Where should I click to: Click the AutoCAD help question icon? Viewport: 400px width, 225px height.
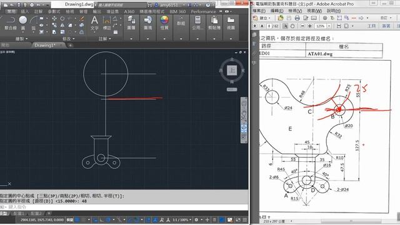(x=208, y=5)
